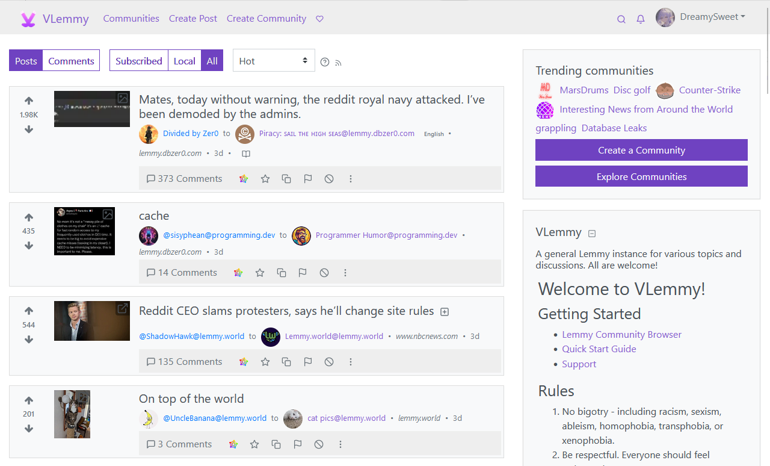Open the 'Reddit CEO' post thumbnail
Image resolution: width=770 pixels, height=466 pixels.
click(x=92, y=321)
